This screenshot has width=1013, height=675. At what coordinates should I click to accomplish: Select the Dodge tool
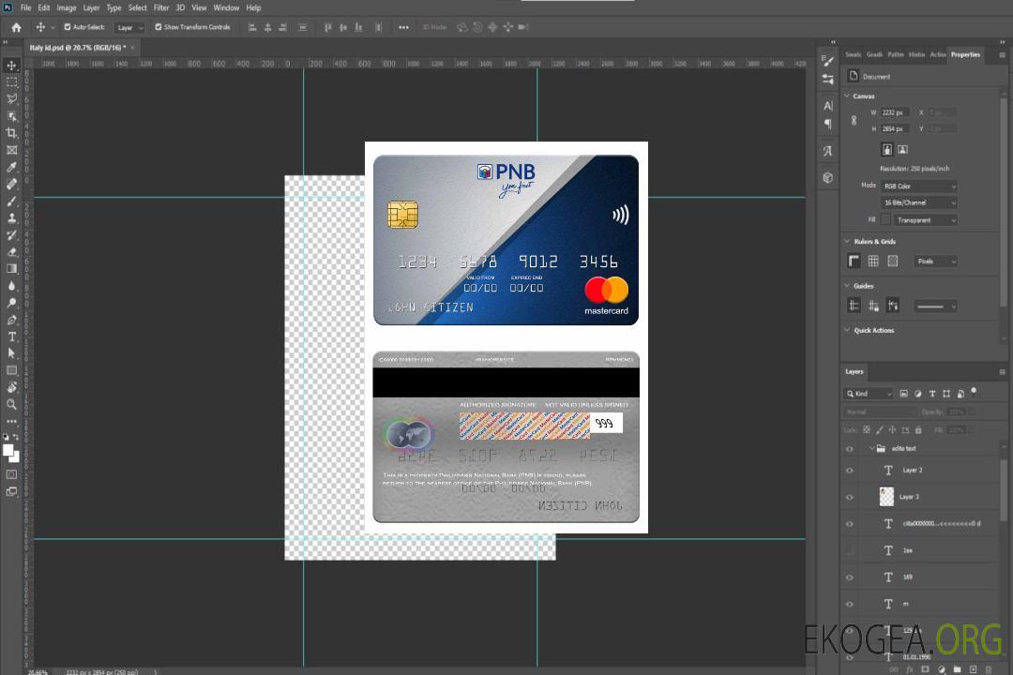click(11, 302)
